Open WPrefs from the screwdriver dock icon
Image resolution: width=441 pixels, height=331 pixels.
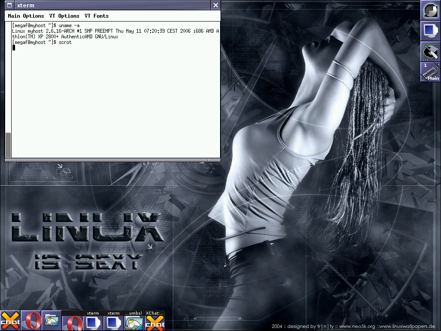[x=430, y=52]
